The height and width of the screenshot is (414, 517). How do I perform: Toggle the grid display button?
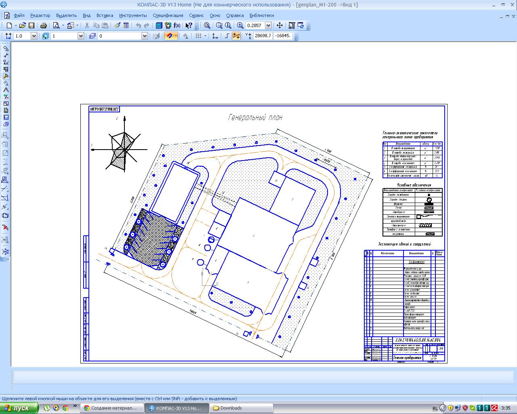click(198, 36)
